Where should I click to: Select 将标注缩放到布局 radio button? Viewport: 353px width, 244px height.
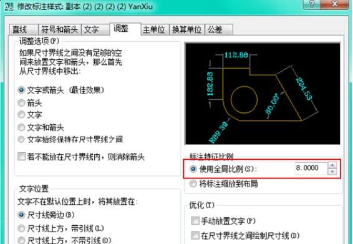[x=193, y=184]
